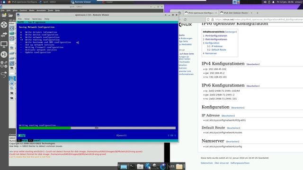The height and width of the screenshot is (170, 303).
Task: Open the file manager icon in the dock
Action: [x=140, y=166]
